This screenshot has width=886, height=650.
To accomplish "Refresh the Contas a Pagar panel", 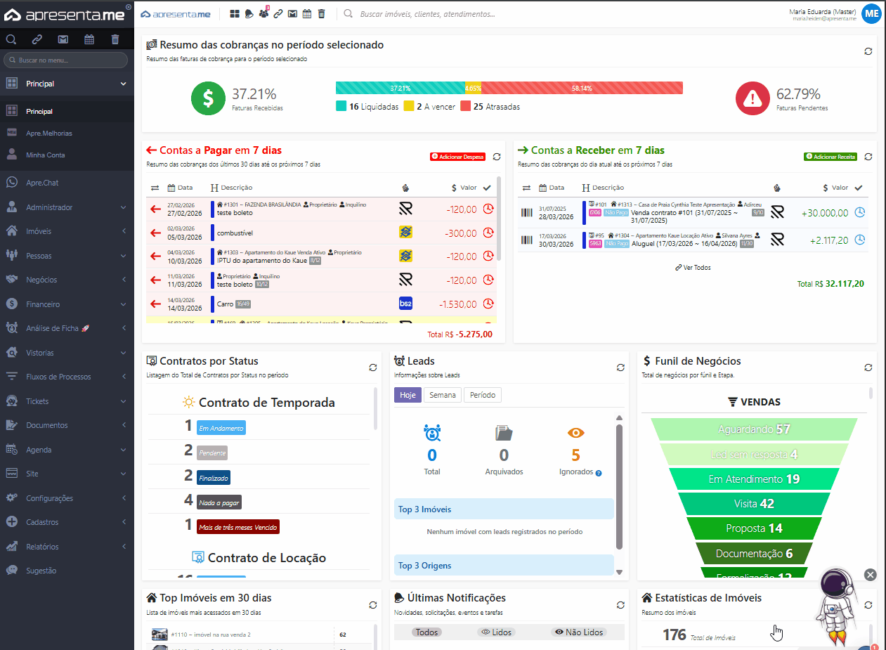I will (x=497, y=157).
